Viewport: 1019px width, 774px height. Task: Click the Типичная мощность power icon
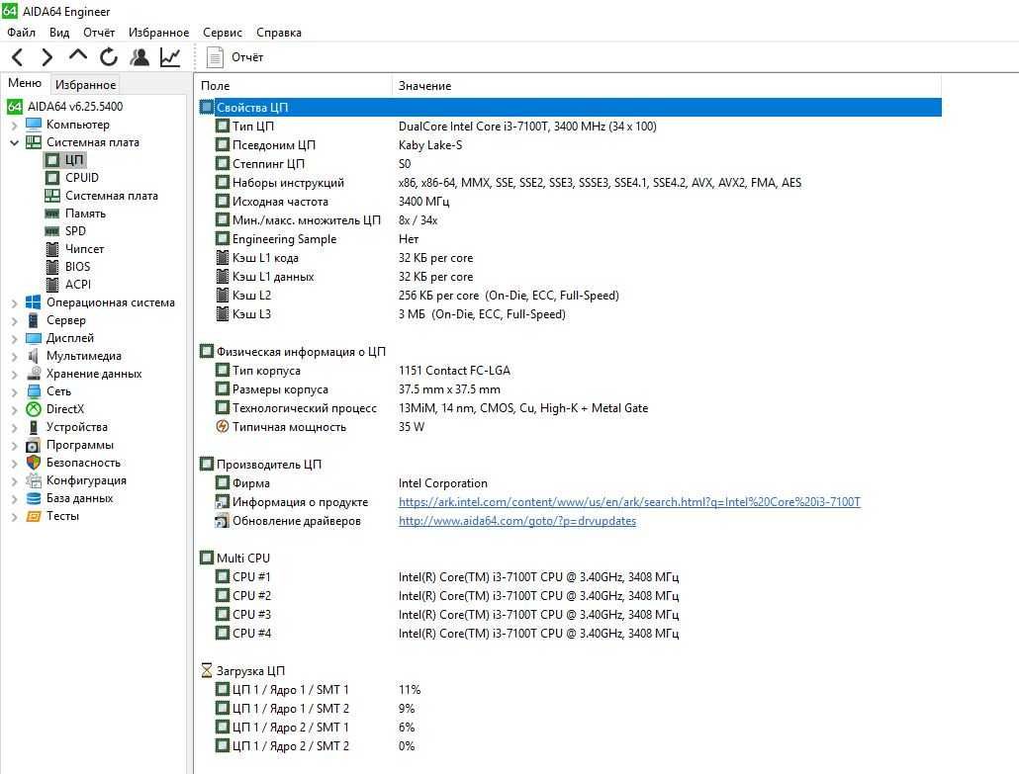click(x=223, y=427)
